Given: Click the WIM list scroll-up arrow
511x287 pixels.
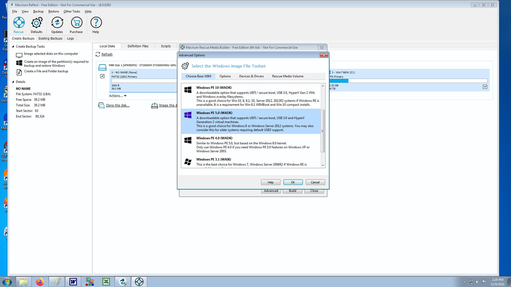Looking at the screenshot, I should (323, 86).
